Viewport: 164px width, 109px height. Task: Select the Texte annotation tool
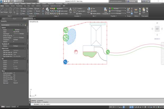click(70, 10)
